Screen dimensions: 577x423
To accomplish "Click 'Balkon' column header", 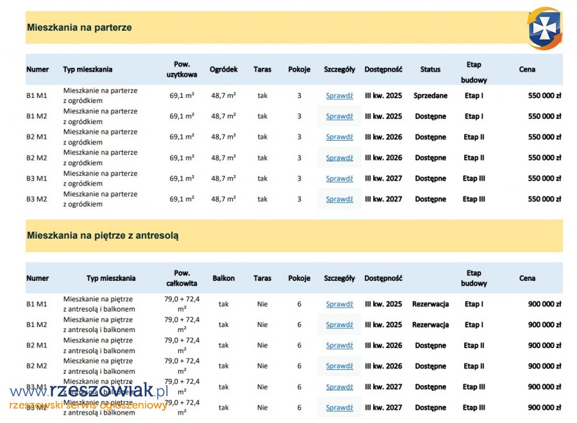I will [223, 278].
